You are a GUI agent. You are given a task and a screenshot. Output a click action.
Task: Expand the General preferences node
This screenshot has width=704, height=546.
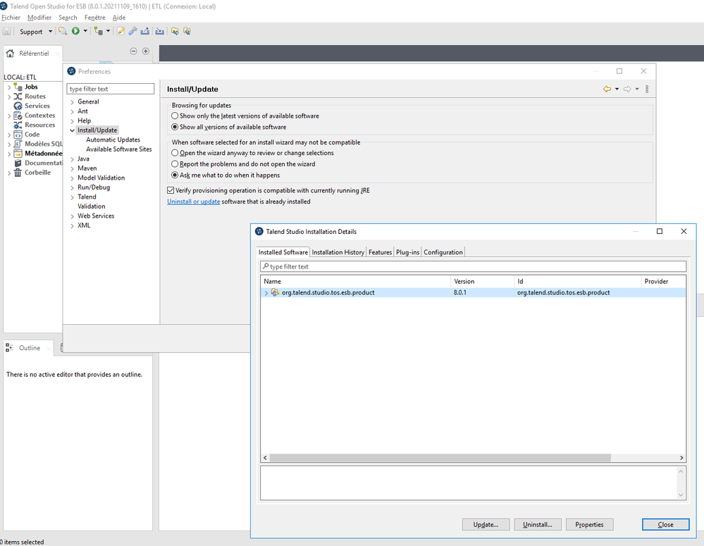pos(73,102)
